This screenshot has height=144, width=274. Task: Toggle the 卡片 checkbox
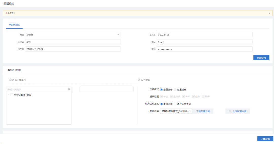(183, 97)
